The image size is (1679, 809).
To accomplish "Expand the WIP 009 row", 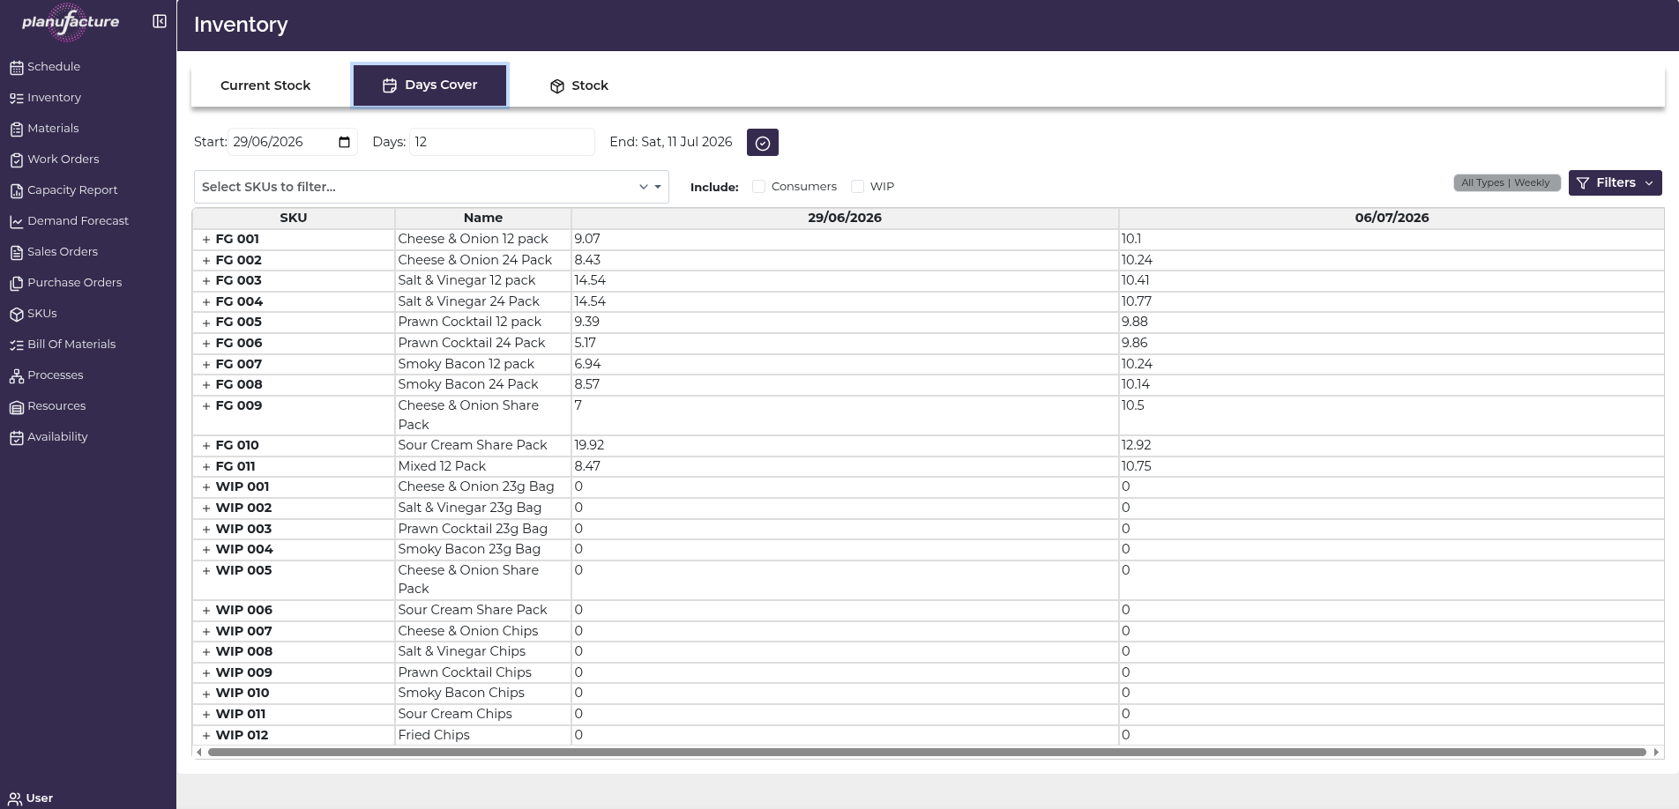I will coord(206,673).
